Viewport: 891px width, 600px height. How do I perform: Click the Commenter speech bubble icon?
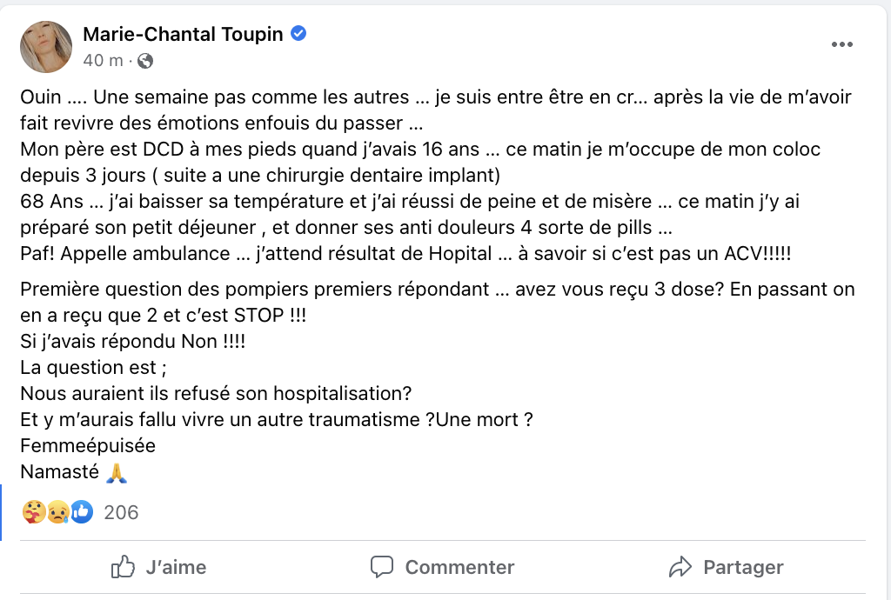tap(382, 567)
